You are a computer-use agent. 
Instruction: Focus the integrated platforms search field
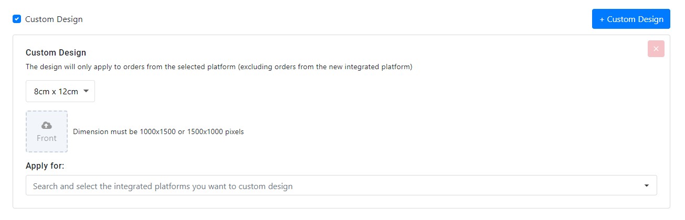(x=341, y=185)
